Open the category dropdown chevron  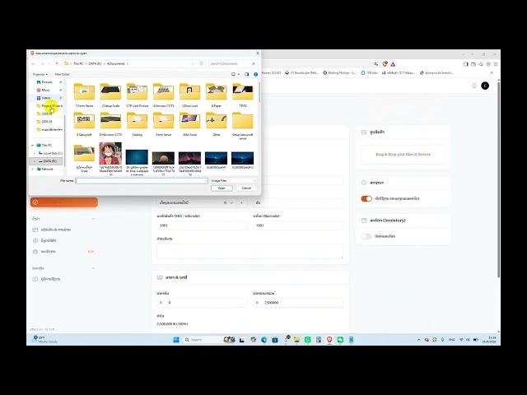(231, 203)
